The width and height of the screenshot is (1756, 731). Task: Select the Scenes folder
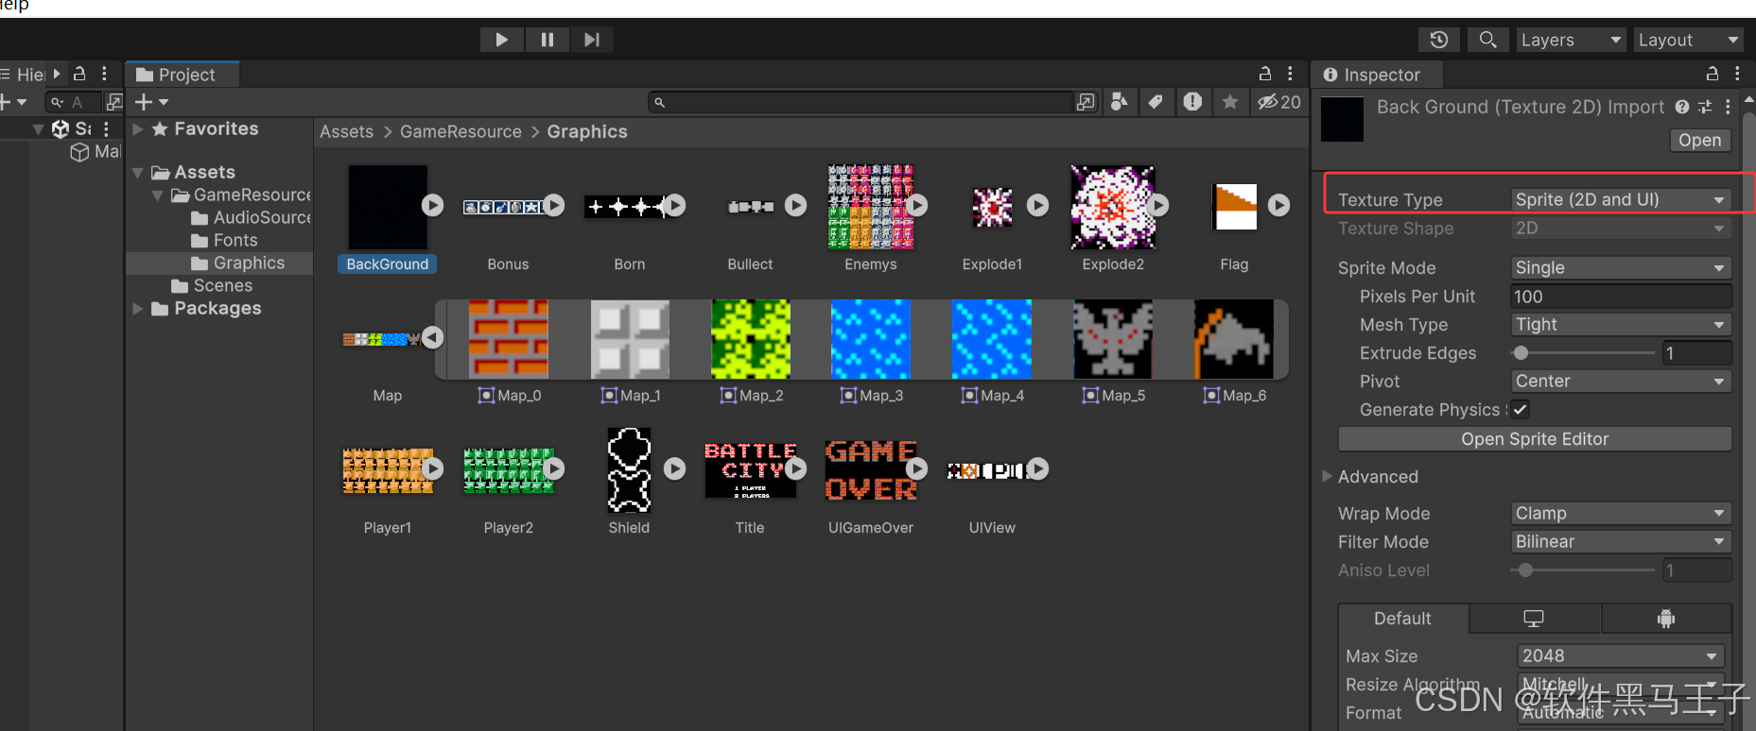click(x=212, y=286)
